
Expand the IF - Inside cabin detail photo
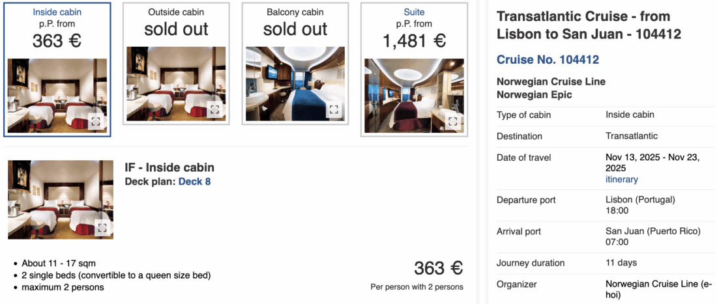(102, 227)
